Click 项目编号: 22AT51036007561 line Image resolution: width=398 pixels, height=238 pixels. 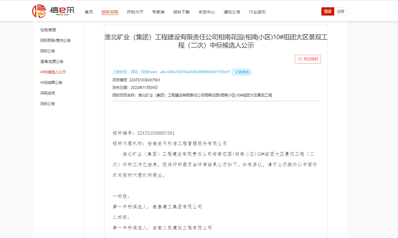136,80
